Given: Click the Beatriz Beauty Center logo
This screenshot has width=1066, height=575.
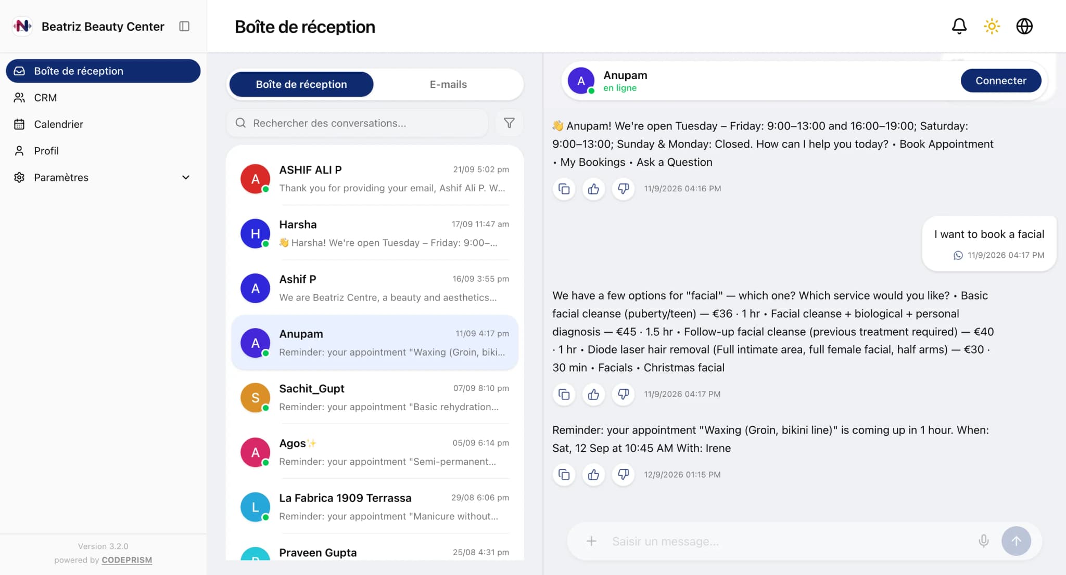Looking at the screenshot, I should pos(22,26).
